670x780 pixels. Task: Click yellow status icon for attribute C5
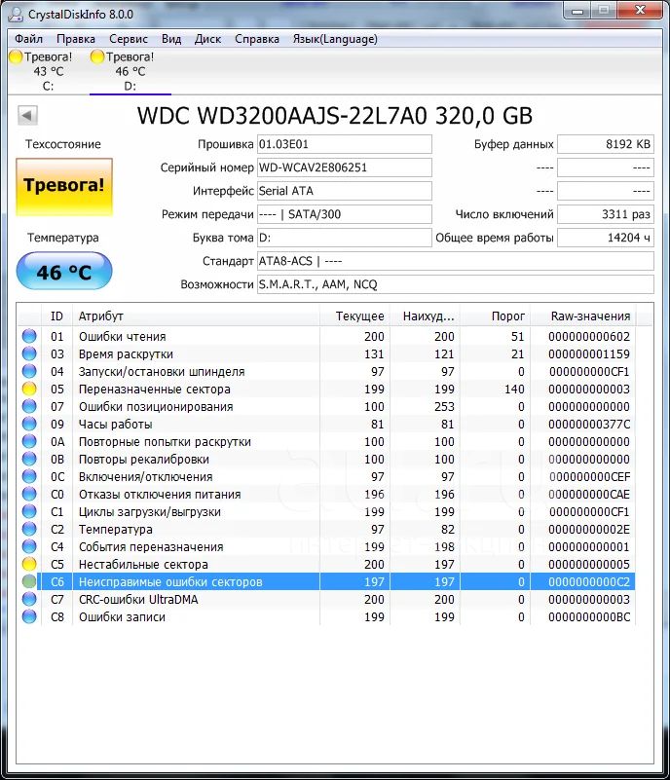tap(29, 565)
